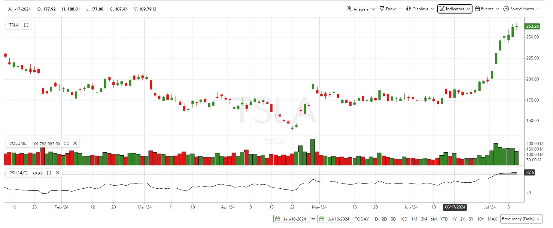
Task: Open the Analysis menu
Action: pyautogui.click(x=361, y=9)
